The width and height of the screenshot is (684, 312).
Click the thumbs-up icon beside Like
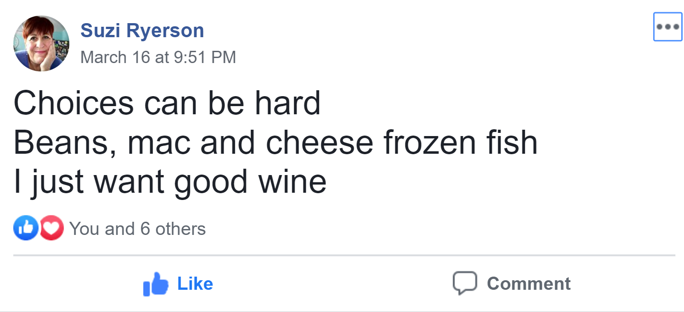[x=155, y=284]
